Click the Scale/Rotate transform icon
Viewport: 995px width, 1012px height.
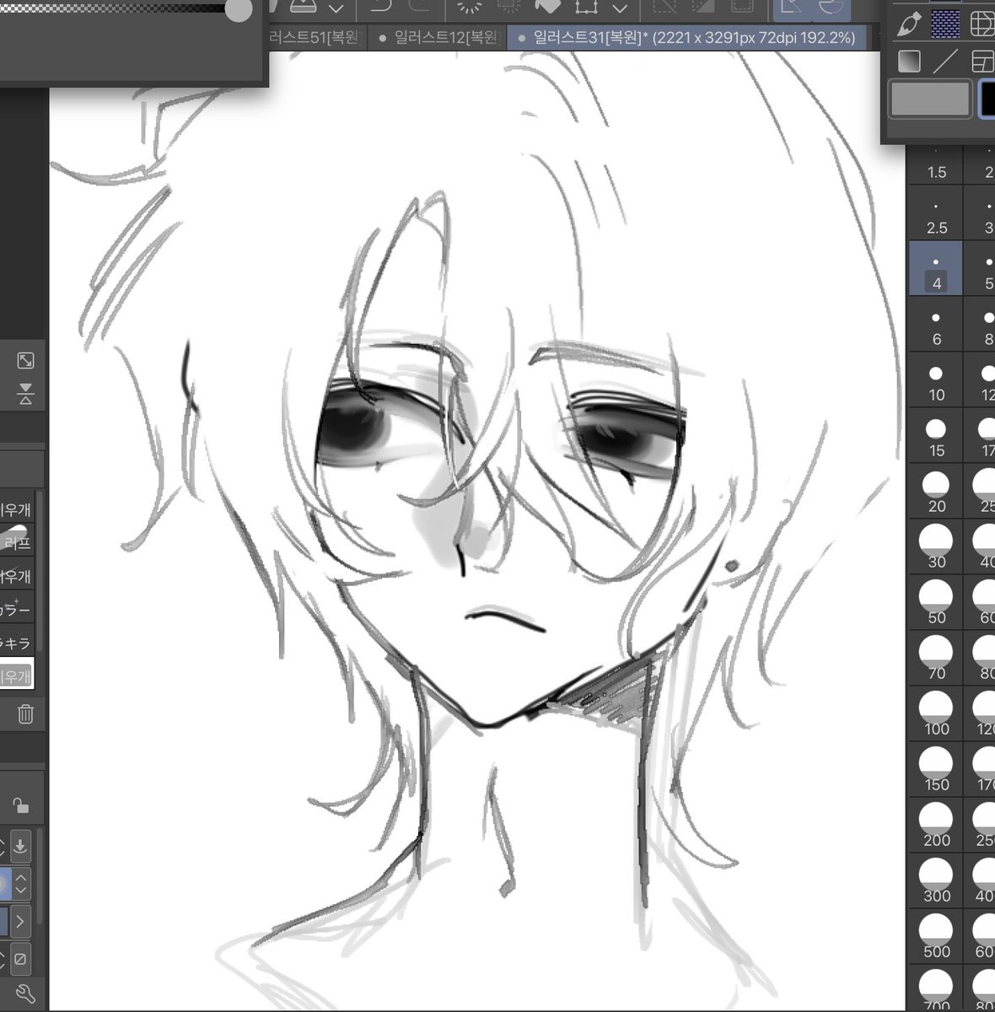click(x=585, y=8)
